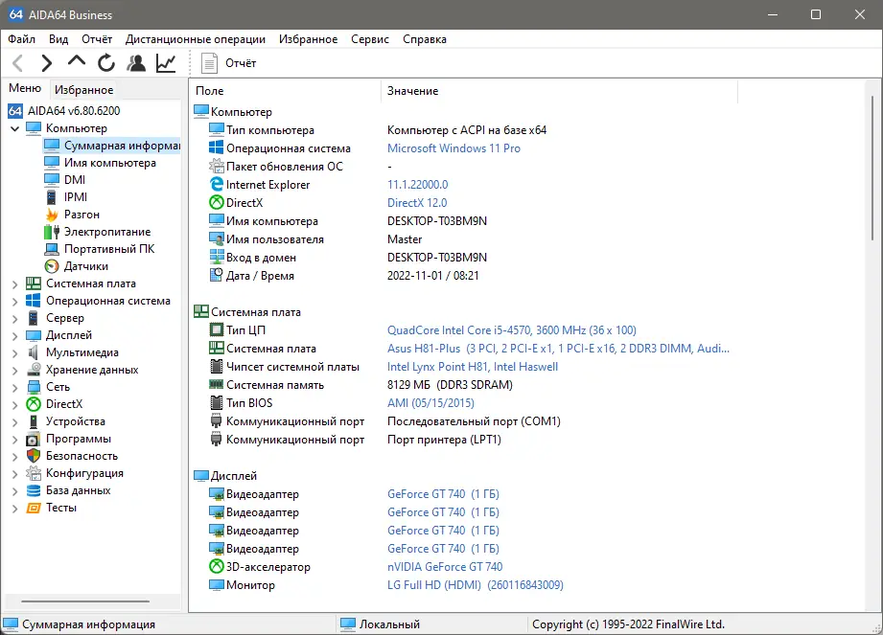Viewport: 883px width, 635px height.
Task: Open the Вид menu
Action: coord(58,39)
